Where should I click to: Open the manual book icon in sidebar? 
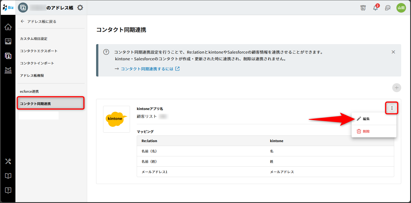[8, 176]
